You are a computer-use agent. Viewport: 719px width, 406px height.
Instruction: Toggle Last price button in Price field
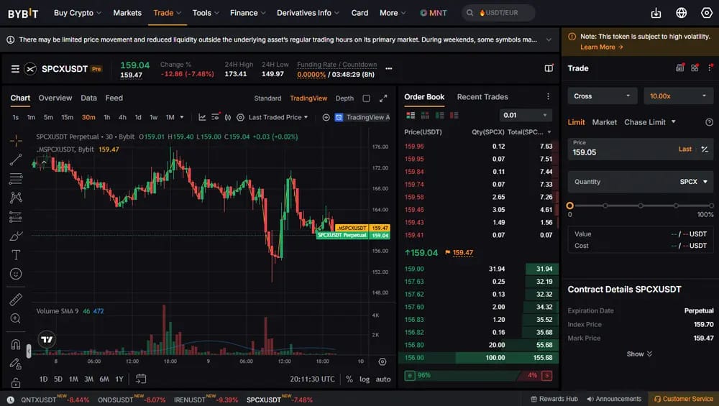685,149
